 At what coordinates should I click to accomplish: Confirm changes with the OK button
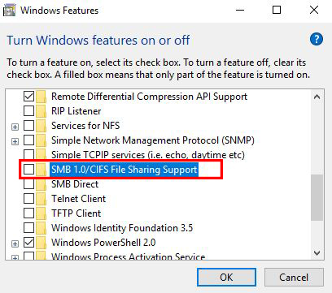(226, 278)
